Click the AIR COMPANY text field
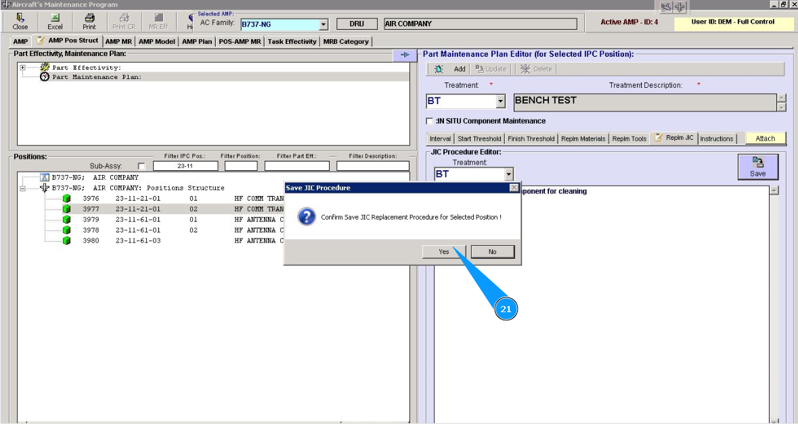This screenshot has height=425, width=798. coord(481,24)
